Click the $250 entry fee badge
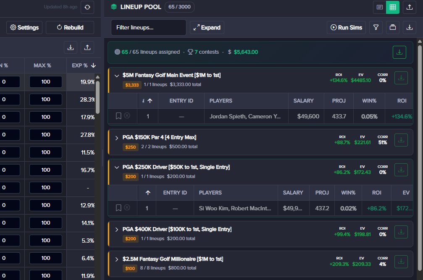The width and height of the screenshot is (423, 280). coord(131,147)
